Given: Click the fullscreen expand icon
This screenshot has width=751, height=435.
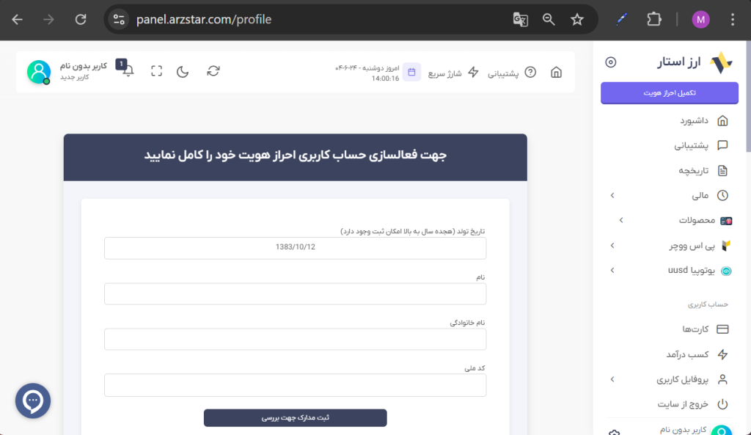Looking at the screenshot, I should point(156,71).
